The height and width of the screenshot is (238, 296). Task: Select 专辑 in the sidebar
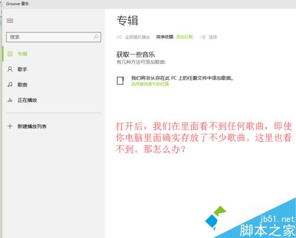(22, 54)
